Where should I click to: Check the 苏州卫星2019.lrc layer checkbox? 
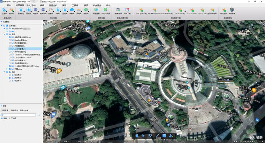10,43
